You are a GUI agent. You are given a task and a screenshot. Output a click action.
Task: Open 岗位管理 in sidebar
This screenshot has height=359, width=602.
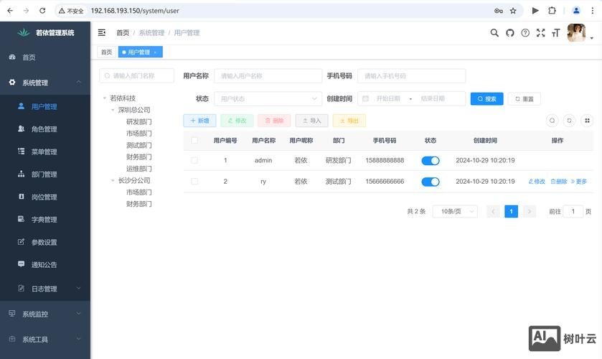[x=45, y=197]
